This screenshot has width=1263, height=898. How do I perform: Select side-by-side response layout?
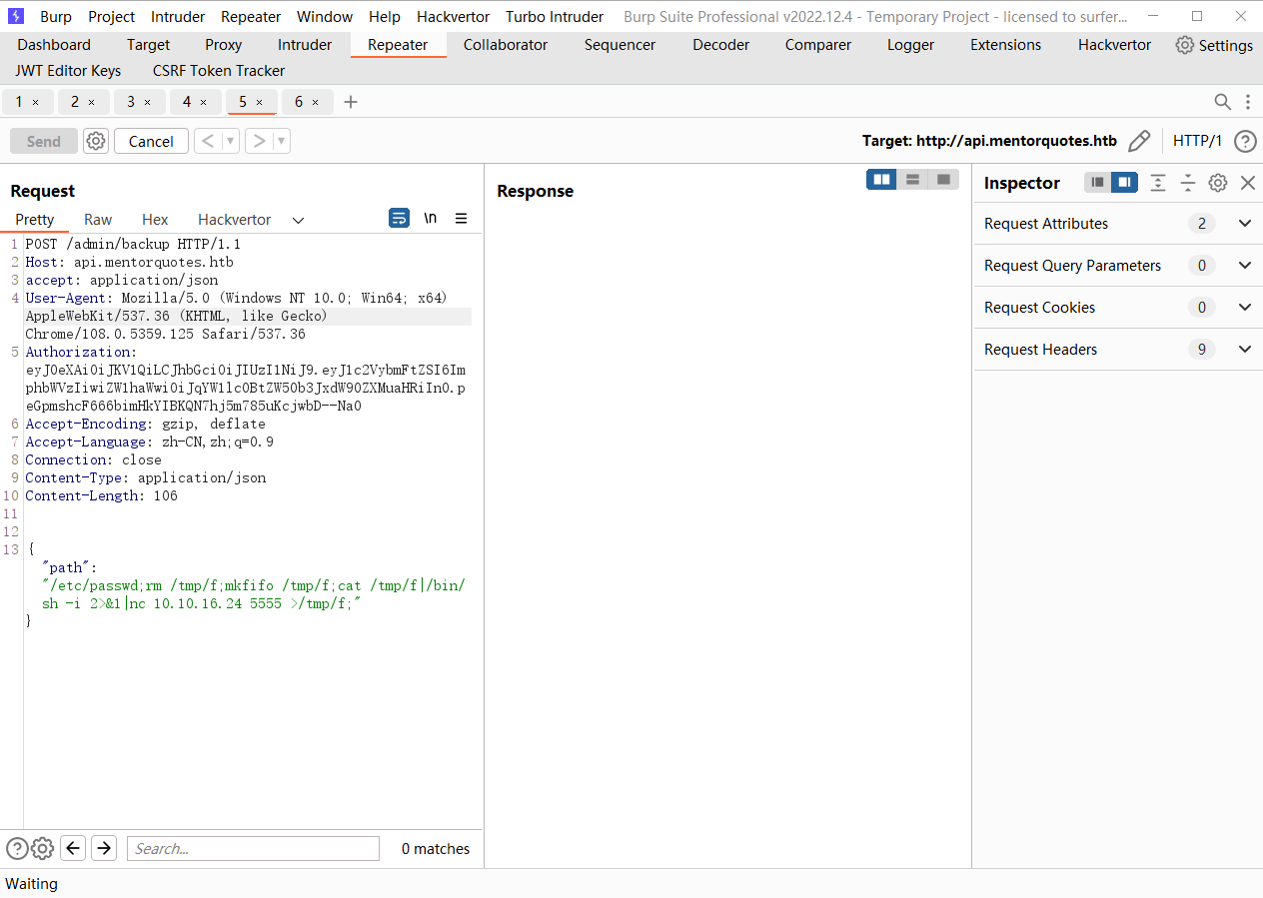(881, 180)
